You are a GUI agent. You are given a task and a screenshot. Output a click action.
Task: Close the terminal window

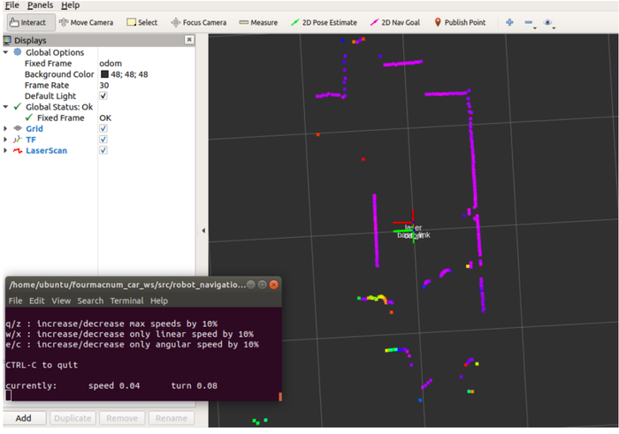pos(273,285)
